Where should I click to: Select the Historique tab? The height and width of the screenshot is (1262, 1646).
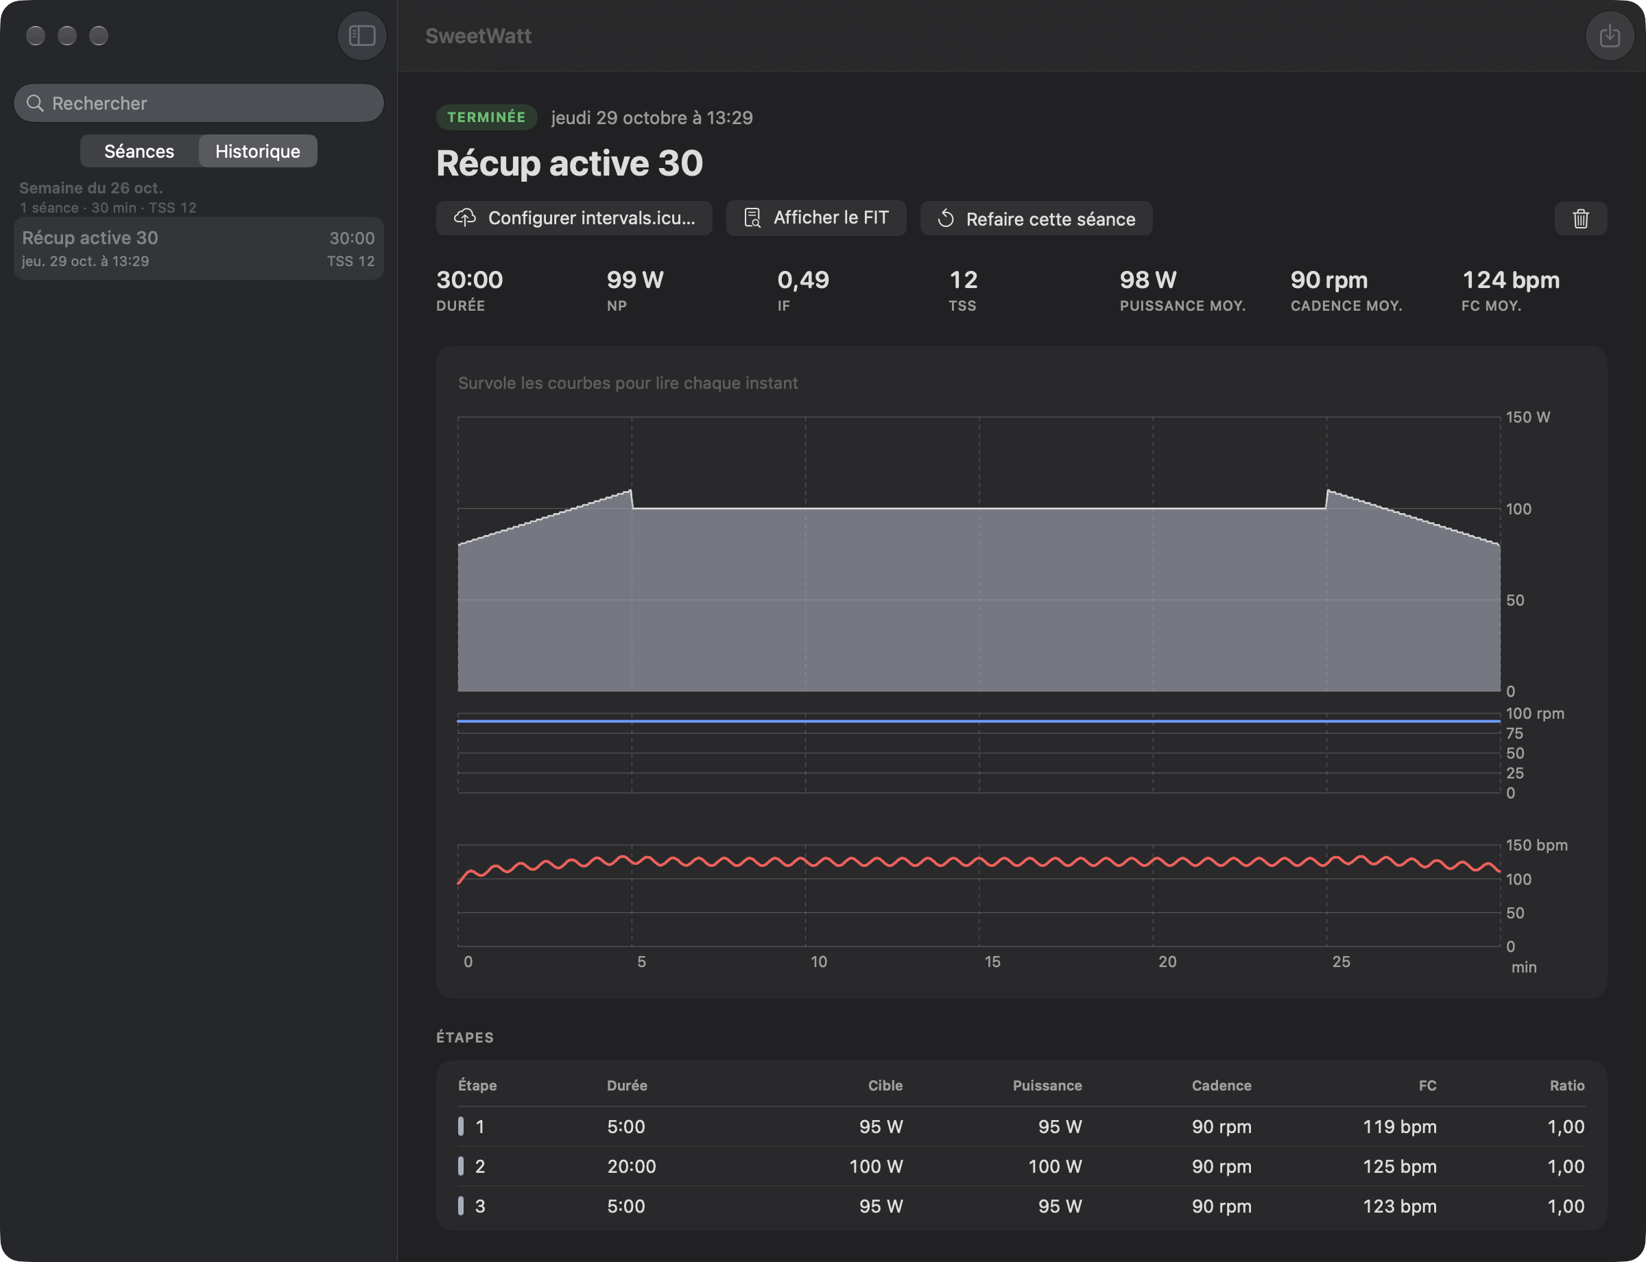[x=258, y=151]
